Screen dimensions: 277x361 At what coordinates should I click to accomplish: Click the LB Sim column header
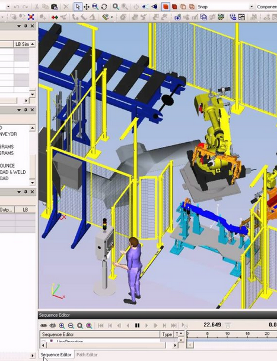coord(23,44)
